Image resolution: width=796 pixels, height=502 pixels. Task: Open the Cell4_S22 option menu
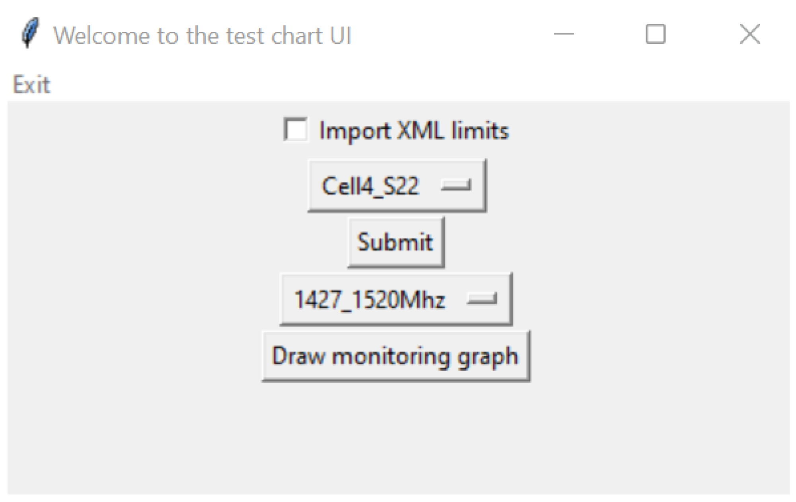pos(397,186)
